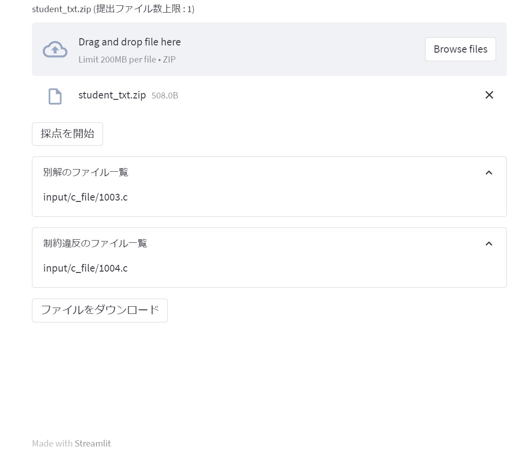524x451 pixels.
Task: Collapse the 制約違反のファイル一覧 chevron arrow
Action: tap(489, 244)
